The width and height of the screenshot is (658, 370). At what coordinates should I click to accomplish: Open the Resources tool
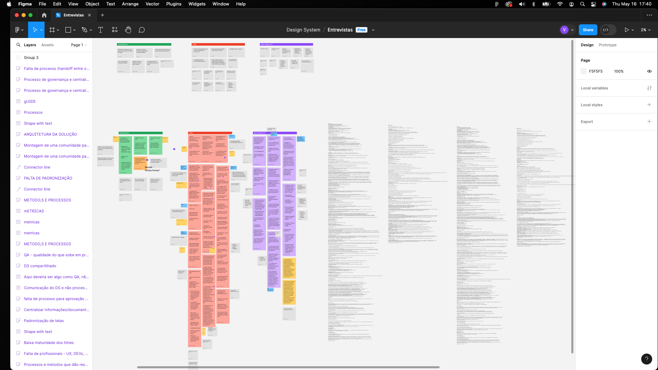click(114, 30)
